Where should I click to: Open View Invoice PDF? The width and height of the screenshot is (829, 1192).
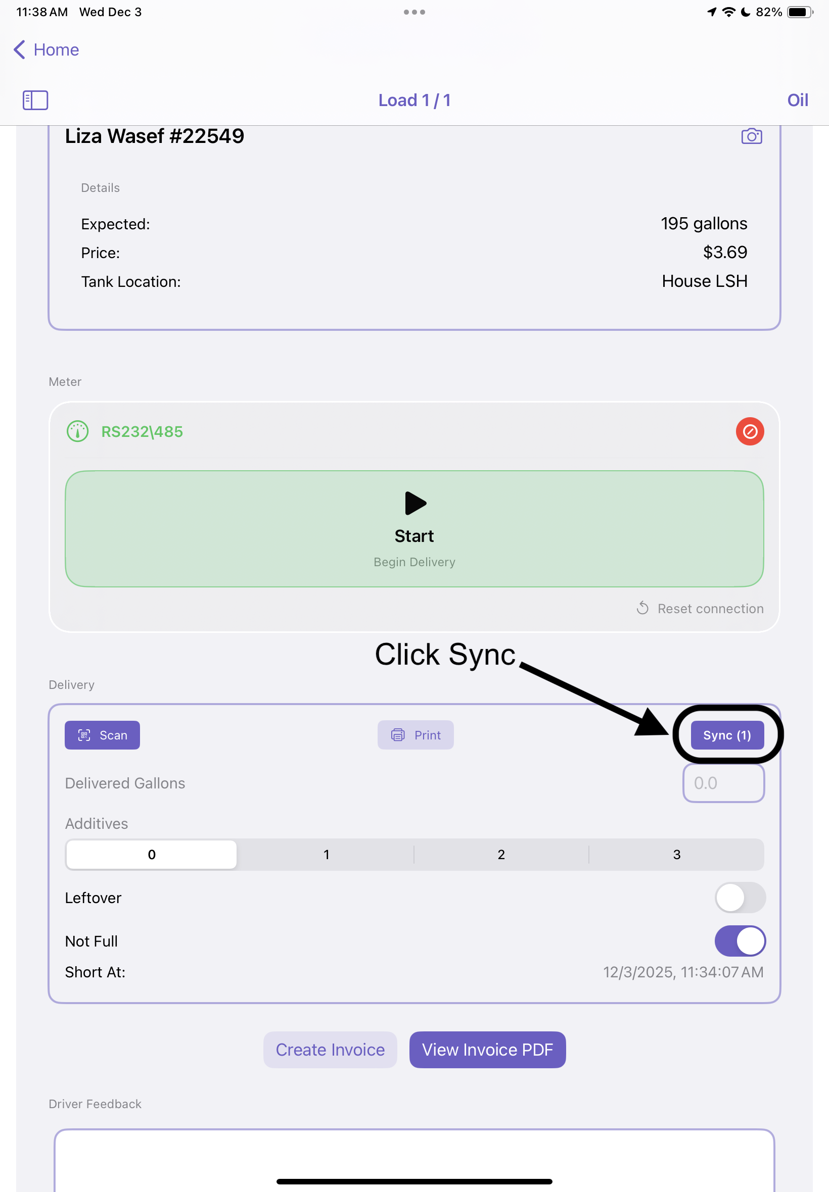pos(487,1049)
